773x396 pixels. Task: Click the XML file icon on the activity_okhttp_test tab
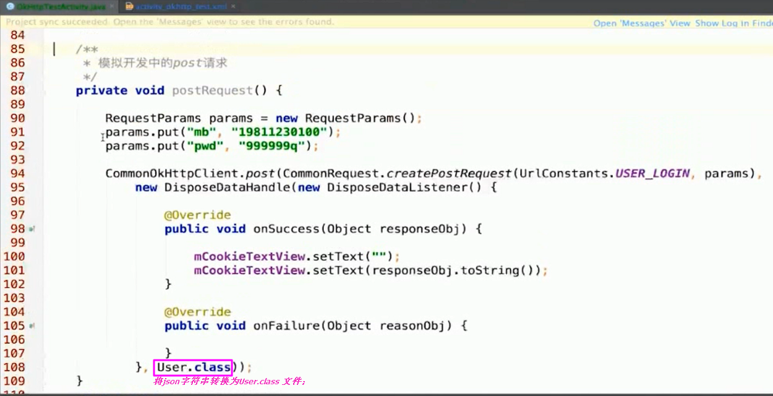[x=129, y=7]
